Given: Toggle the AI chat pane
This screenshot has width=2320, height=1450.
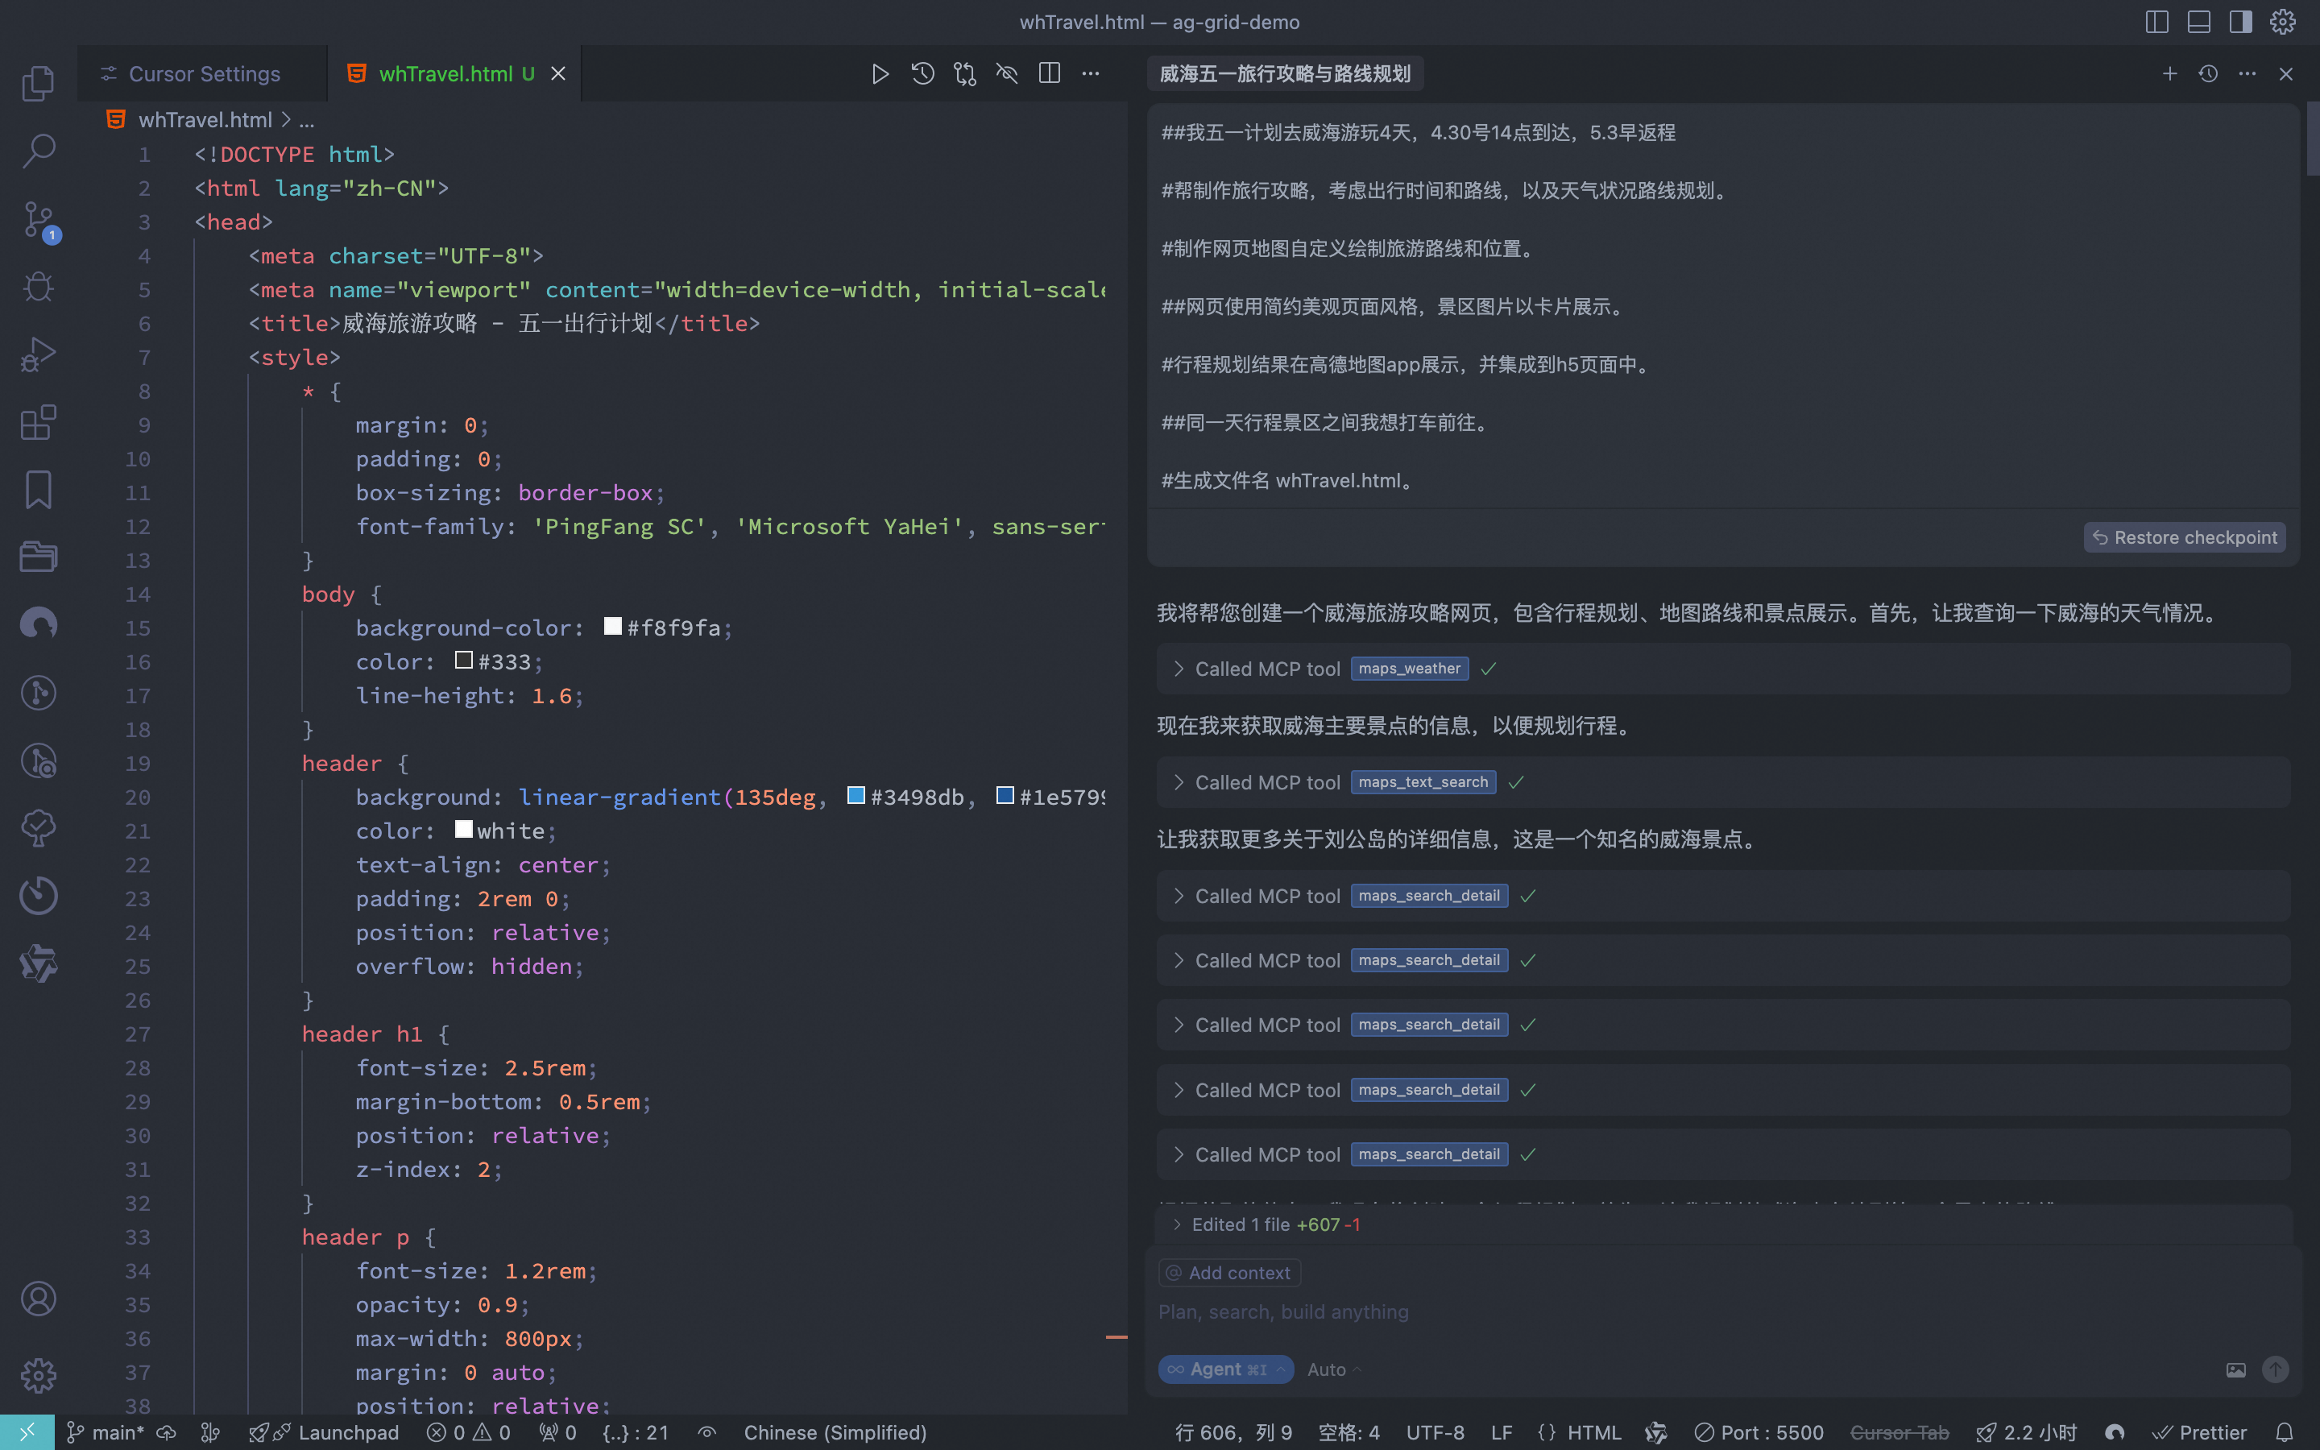Looking at the screenshot, I should (2240, 21).
